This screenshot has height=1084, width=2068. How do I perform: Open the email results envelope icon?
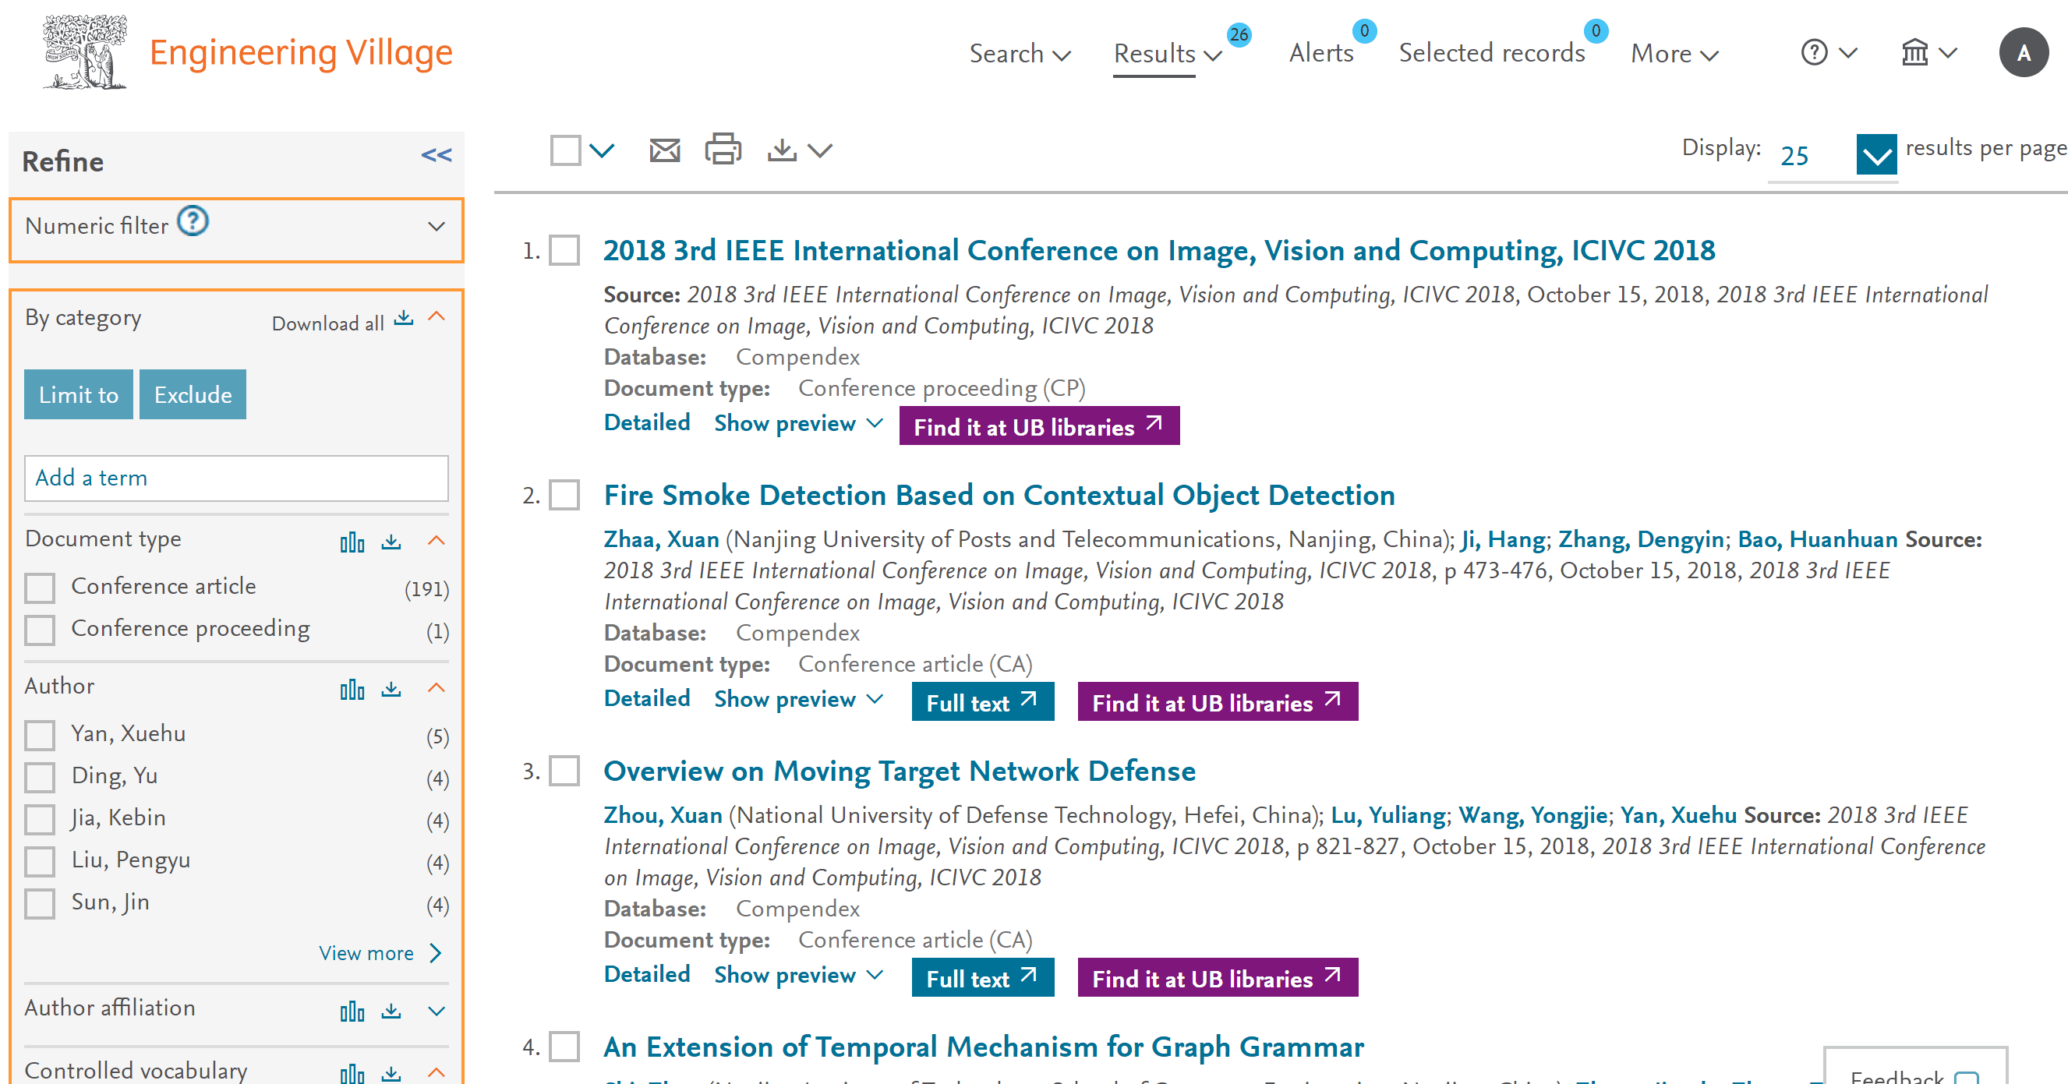pos(664,150)
